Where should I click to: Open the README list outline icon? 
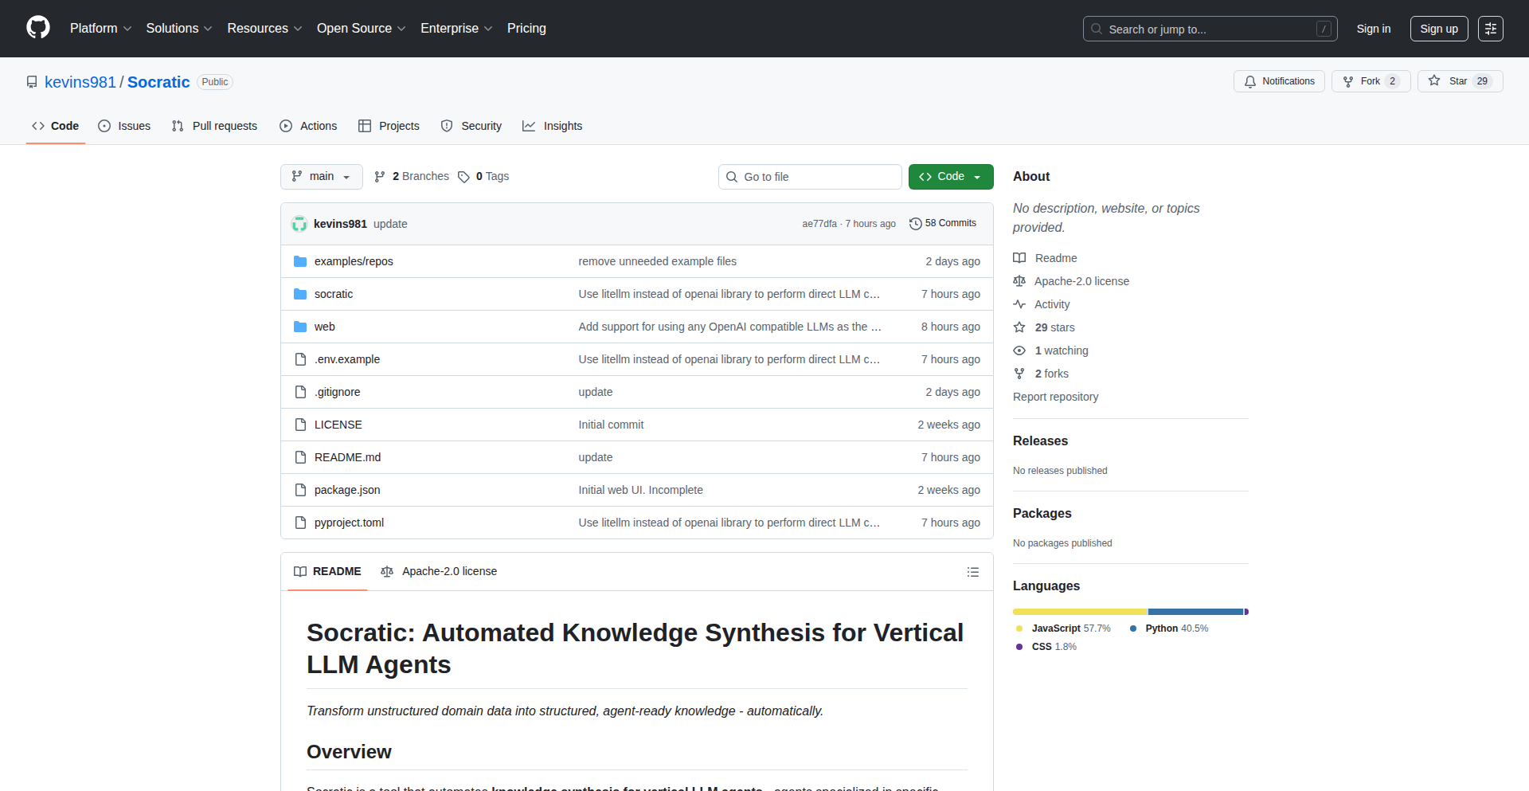tap(972, 571)
